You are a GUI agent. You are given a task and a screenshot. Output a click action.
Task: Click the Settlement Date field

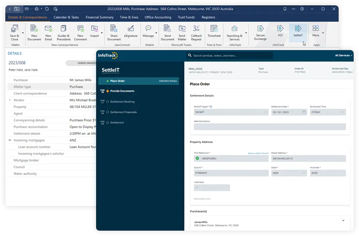pyautogui.click(x=289, y=112)
